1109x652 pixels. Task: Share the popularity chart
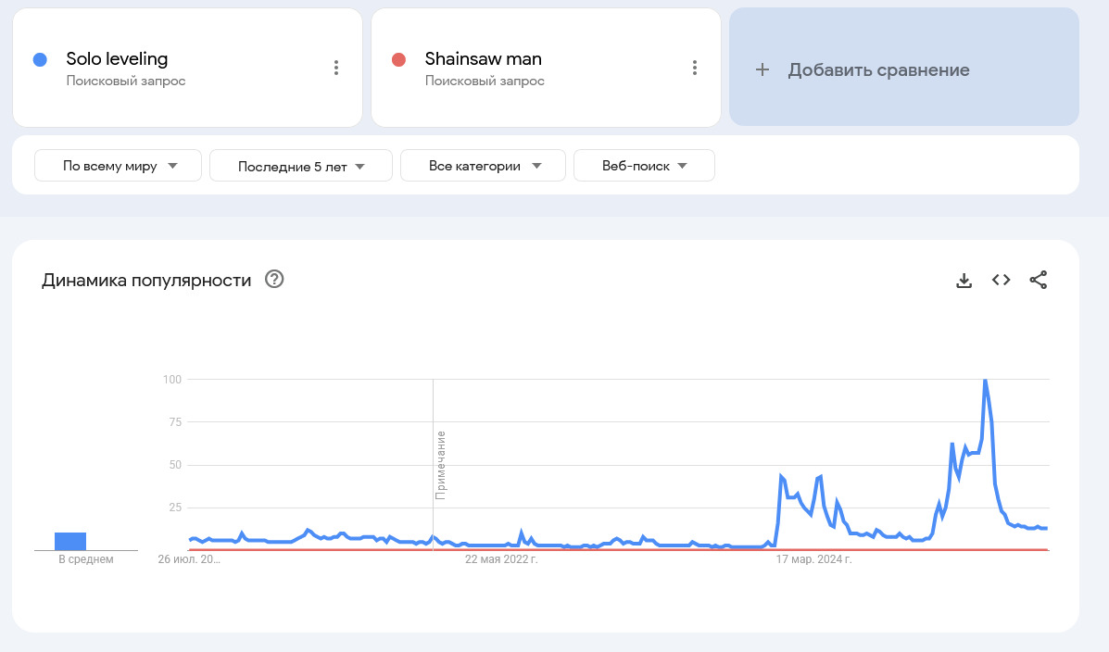[1039, 280]
